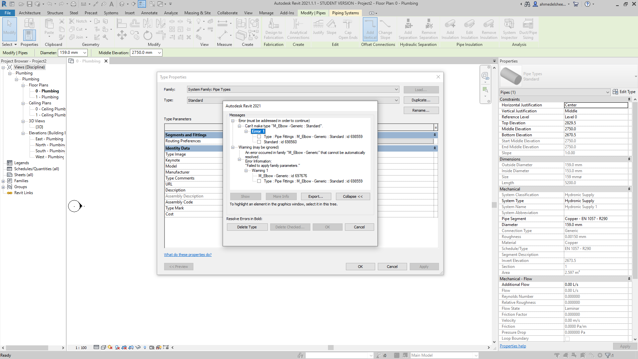638x359 pixels.
Task: Open the Family dropdown in Type Properties
Action: click(x=395, y=89)
